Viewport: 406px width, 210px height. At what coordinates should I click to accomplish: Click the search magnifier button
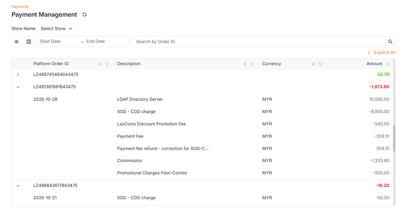390,41
